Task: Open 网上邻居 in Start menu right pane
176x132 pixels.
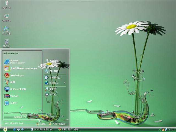Action: pos(52,71)
